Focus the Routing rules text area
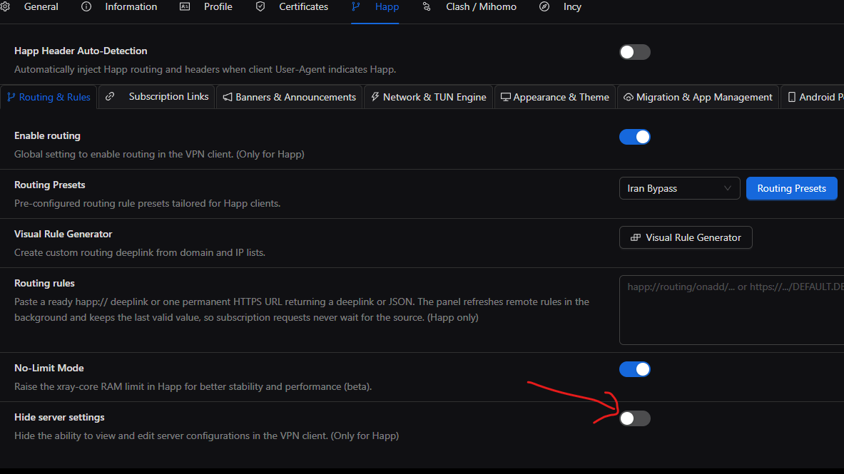 (x=731, y=310)
